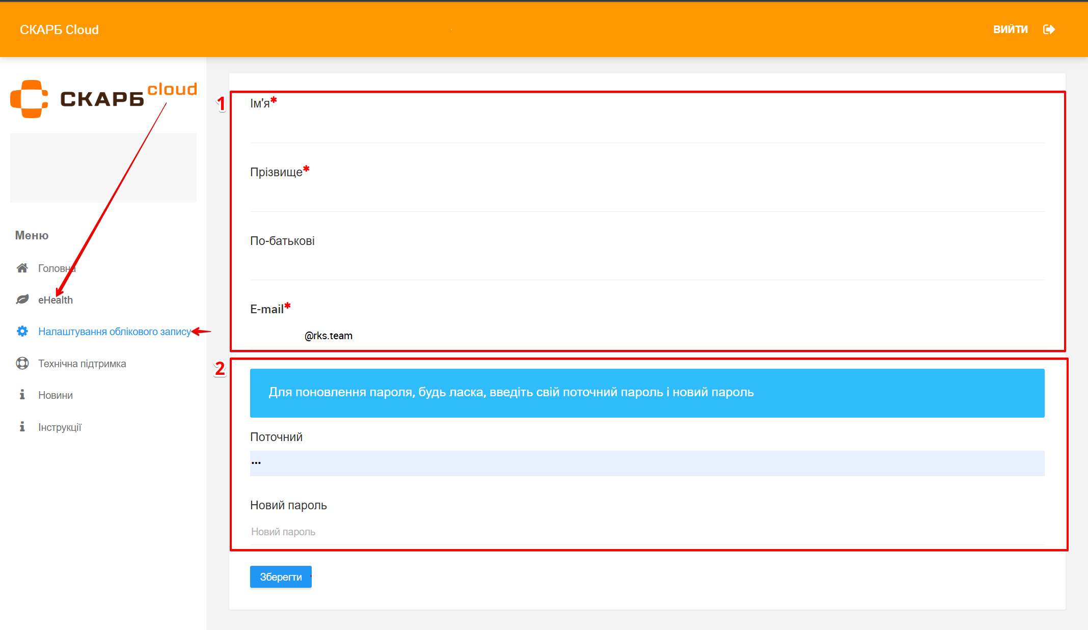The width and height of the screenshot is (1088, 630).
Task: Focus the E-mail input field
Action: 647,336
